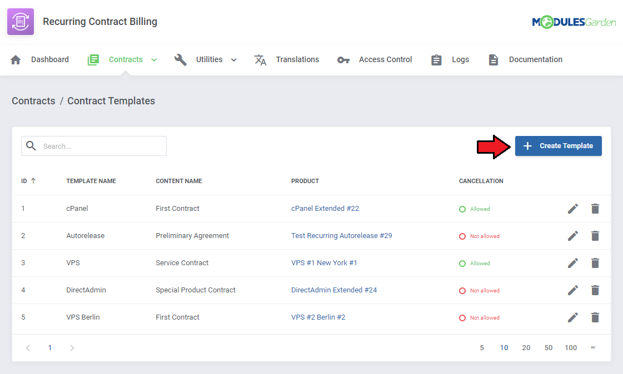
Task: Open Test Recurring Autorelease #29 product link
Action: click(341, 236)
